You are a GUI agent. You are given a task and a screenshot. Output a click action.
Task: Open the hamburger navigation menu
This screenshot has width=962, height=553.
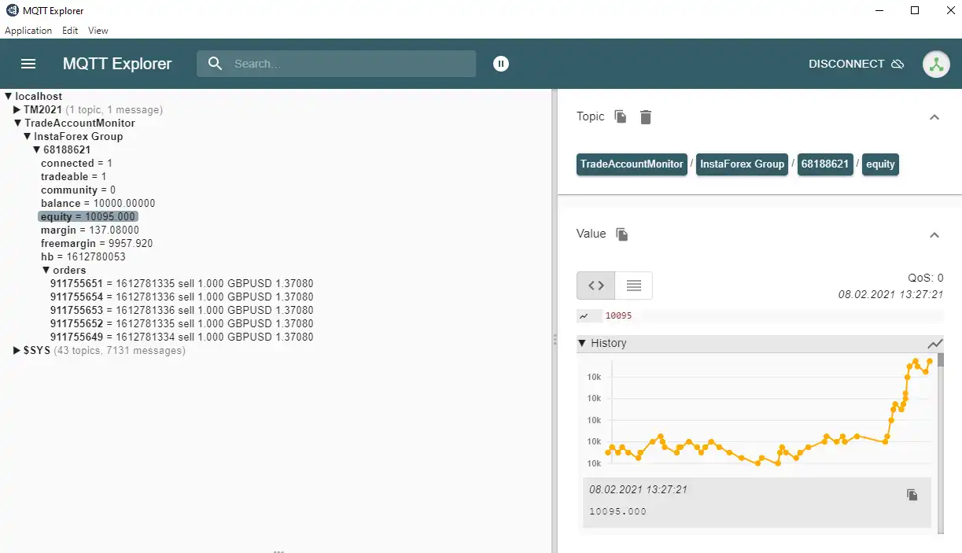pyautogui.click(x=28, y=64)
